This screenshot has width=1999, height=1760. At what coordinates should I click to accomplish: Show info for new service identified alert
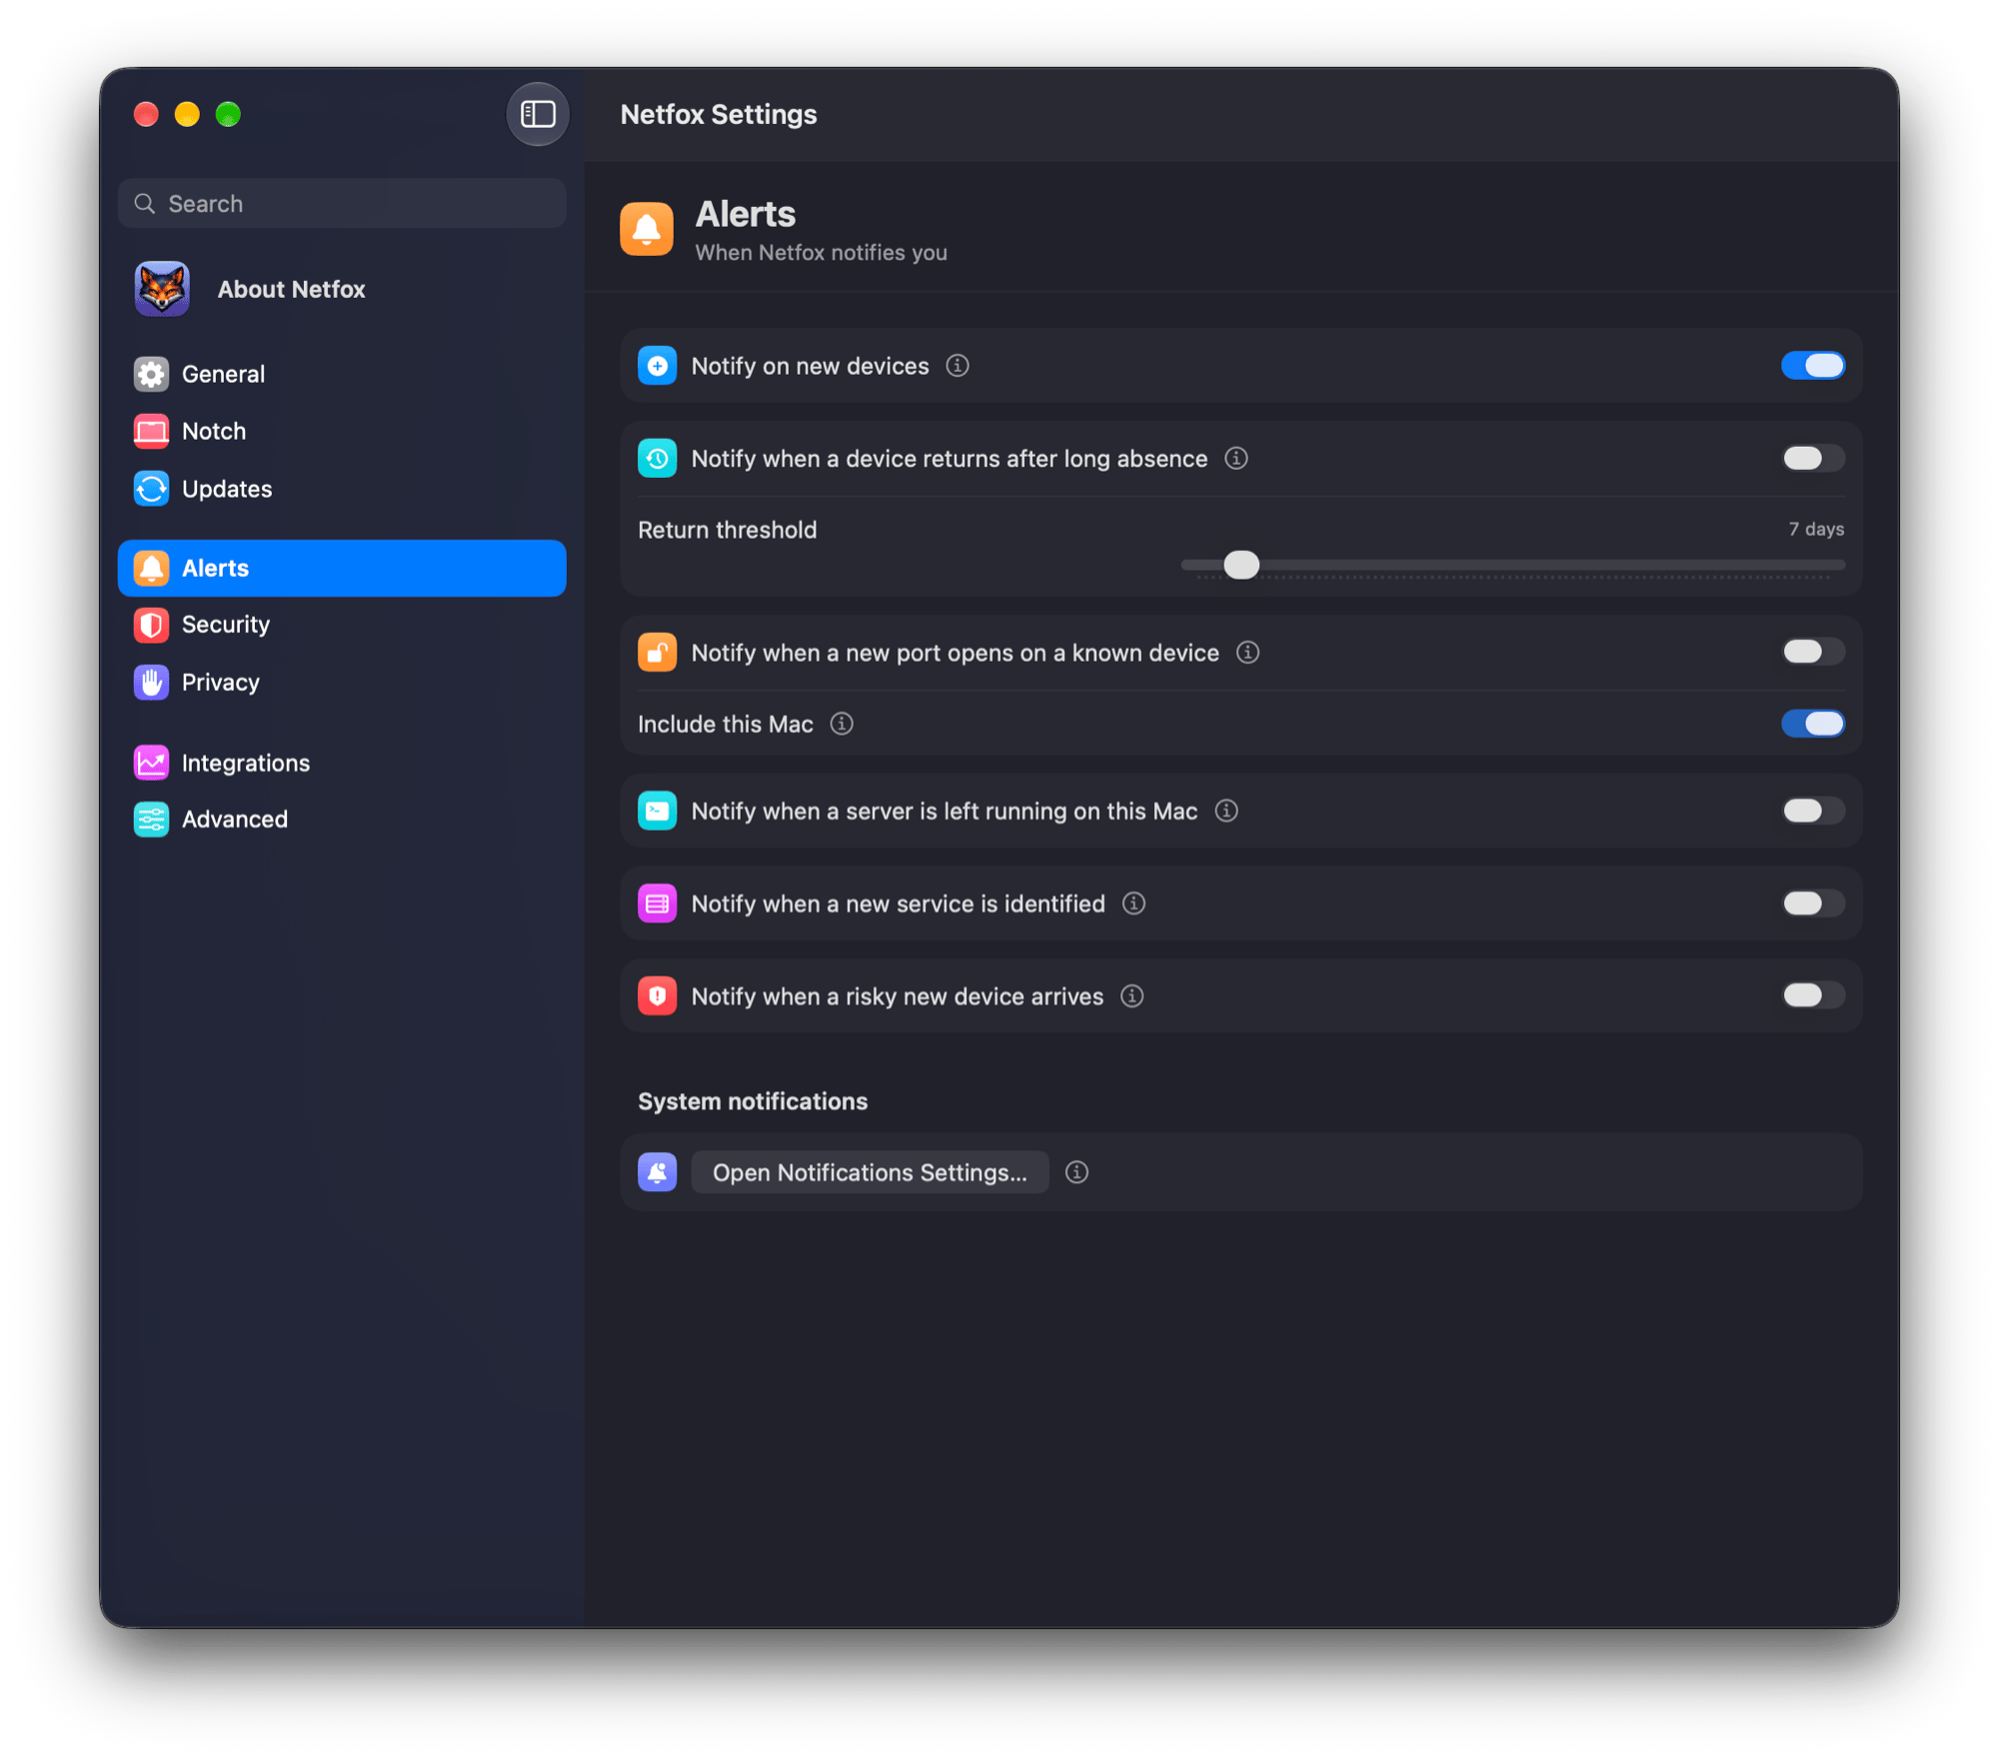[1133, 903]
